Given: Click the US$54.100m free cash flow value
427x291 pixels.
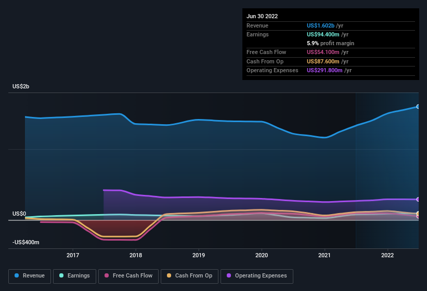Looking at the screenshot, I should tap(322, 52).
